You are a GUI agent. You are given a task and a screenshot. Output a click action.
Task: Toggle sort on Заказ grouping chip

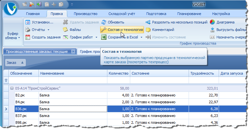point(15,63)
